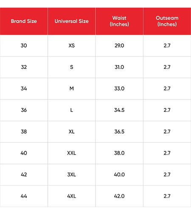Click the Brand Size column header
This screenshot has width=191, height=215.
[x=24, y=21]
